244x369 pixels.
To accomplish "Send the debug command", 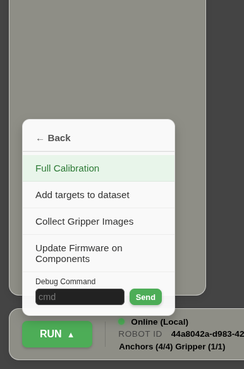I will pos(145,297).
